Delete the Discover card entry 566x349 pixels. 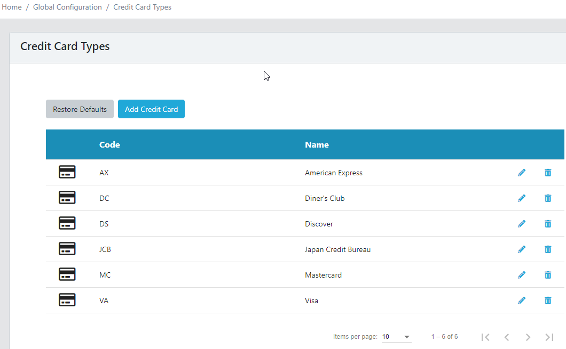point(547,224)
